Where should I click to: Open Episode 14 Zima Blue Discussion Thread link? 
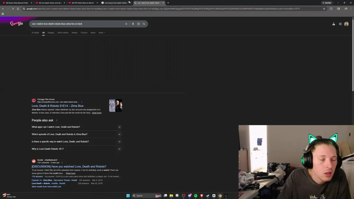click(54, 180)
